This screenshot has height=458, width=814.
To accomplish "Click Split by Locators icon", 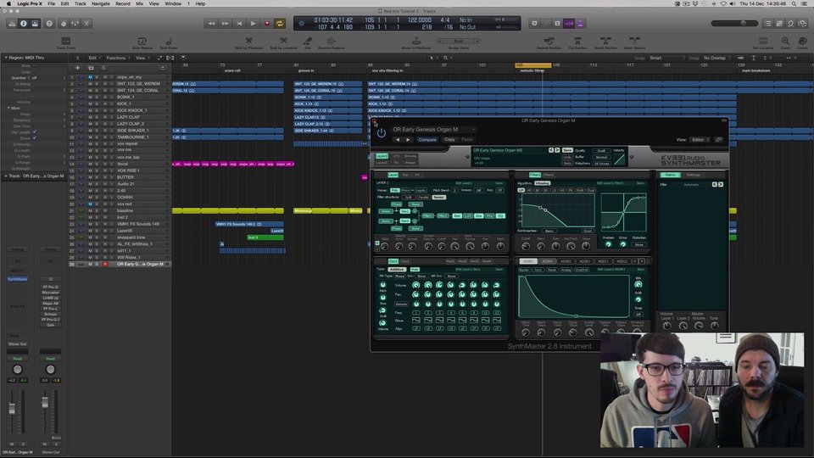I will click(x=283, y=41).
